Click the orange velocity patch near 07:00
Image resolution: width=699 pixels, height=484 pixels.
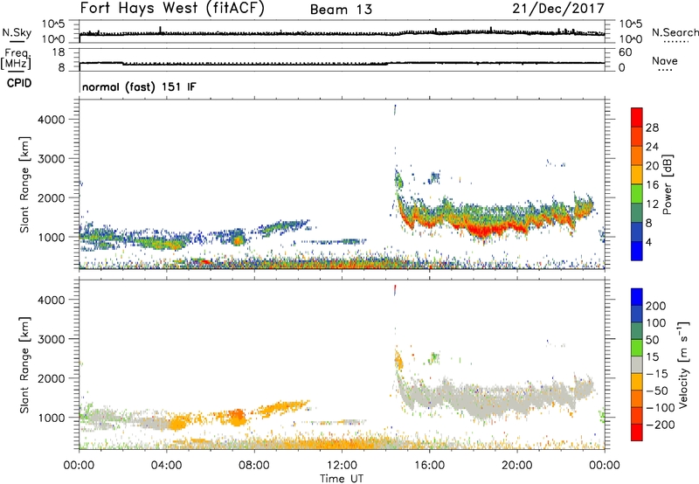(238, 417)
